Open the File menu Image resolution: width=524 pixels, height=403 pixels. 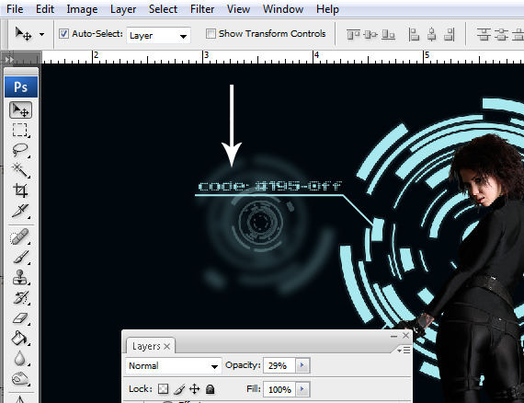[x=15, y=9]
